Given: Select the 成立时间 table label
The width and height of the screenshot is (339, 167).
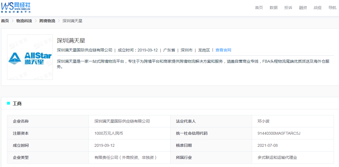Looking at the screenshot, I should point(21,145).
